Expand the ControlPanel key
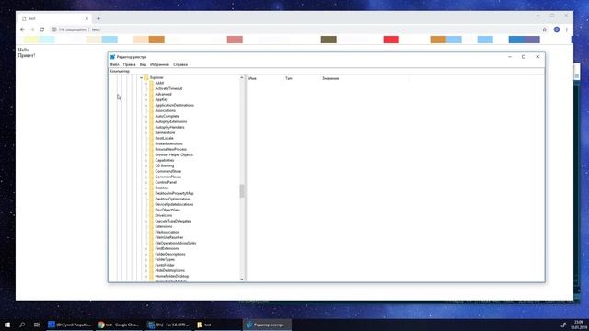Screen dimensions: 589x331 (x=146, y=182)
